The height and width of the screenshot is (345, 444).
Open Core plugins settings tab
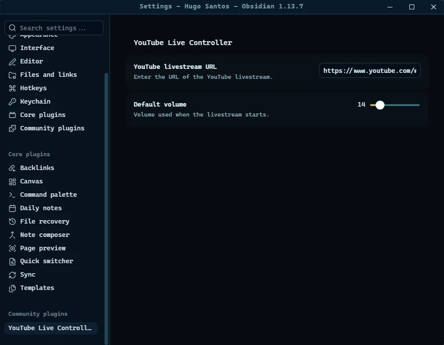point(51,115)
